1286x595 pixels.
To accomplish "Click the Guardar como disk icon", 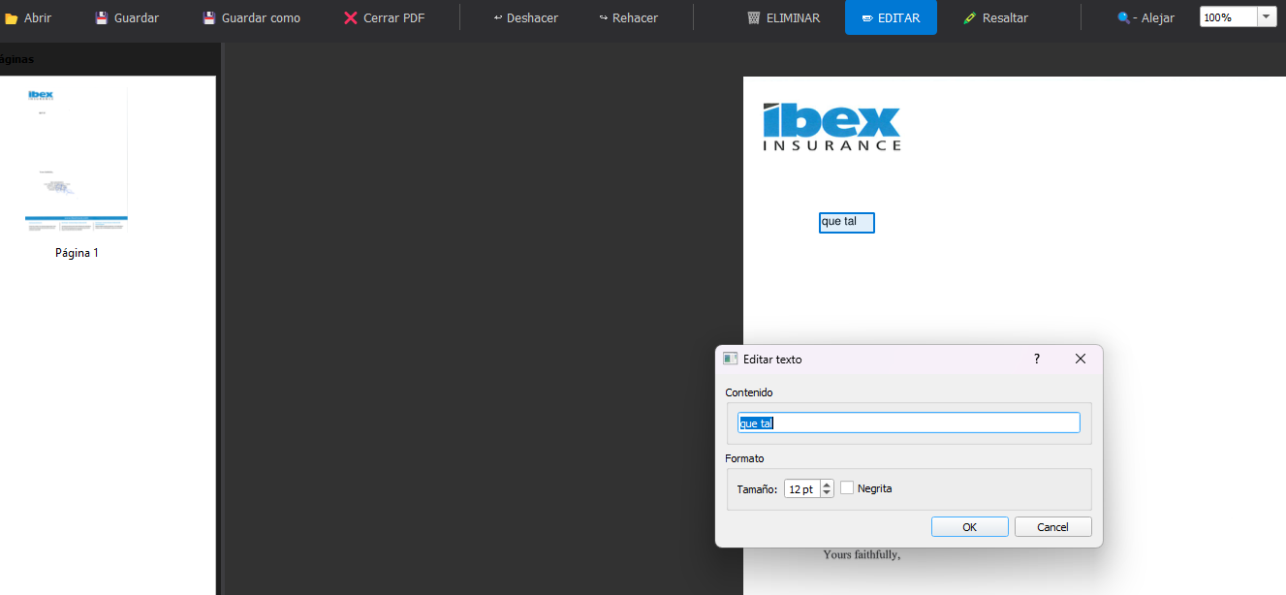I will click(208, 18).
